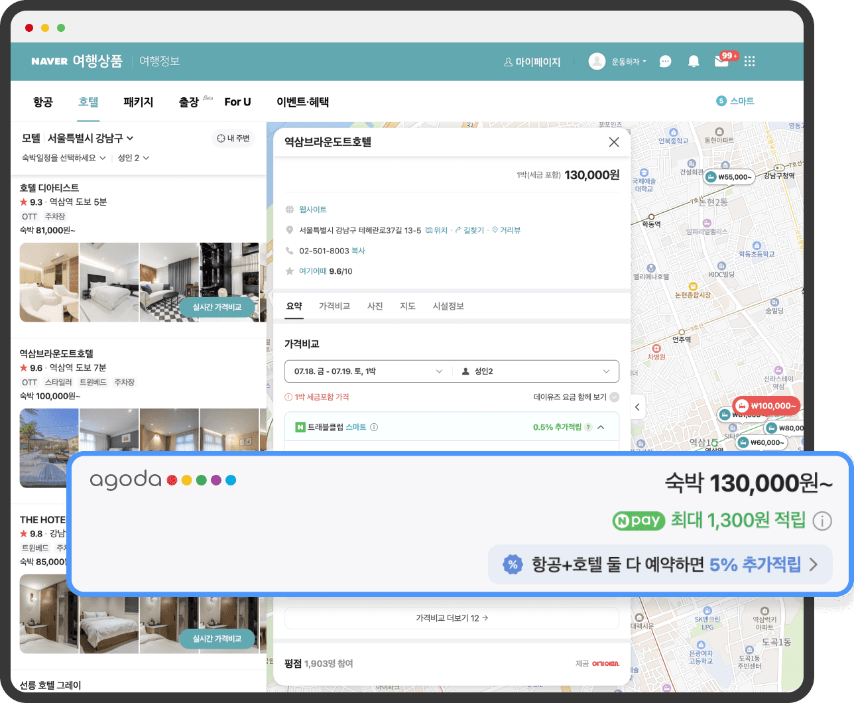
Task: Click 실시간 가격비교 on 호텔 디아티스트
Action: (217, 307)
